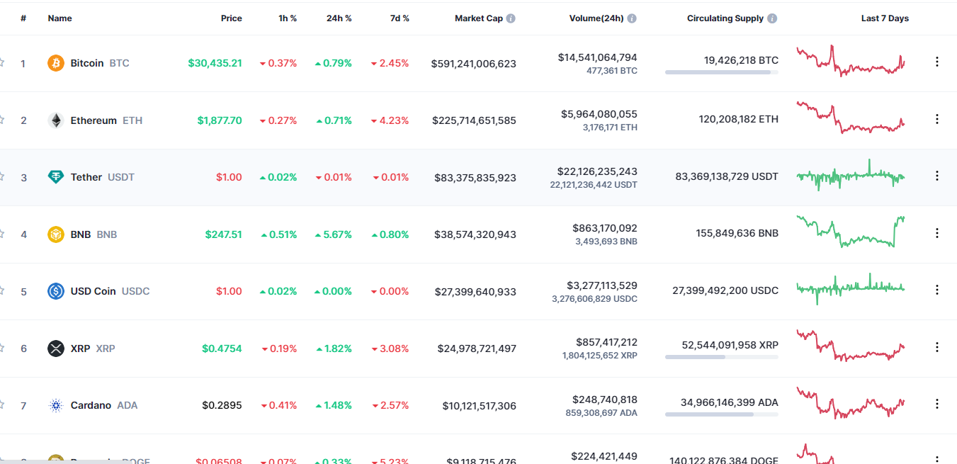
Task: Open the three-dot menu for Bitcoin
Action: 937,63
